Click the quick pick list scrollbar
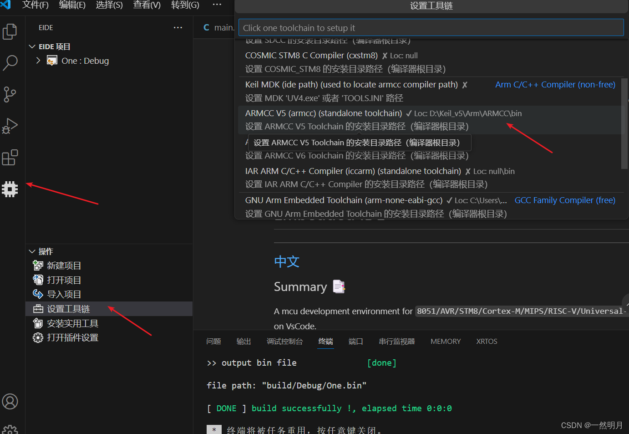This screenshot has height=434, width=629. [x=624, y=124]
